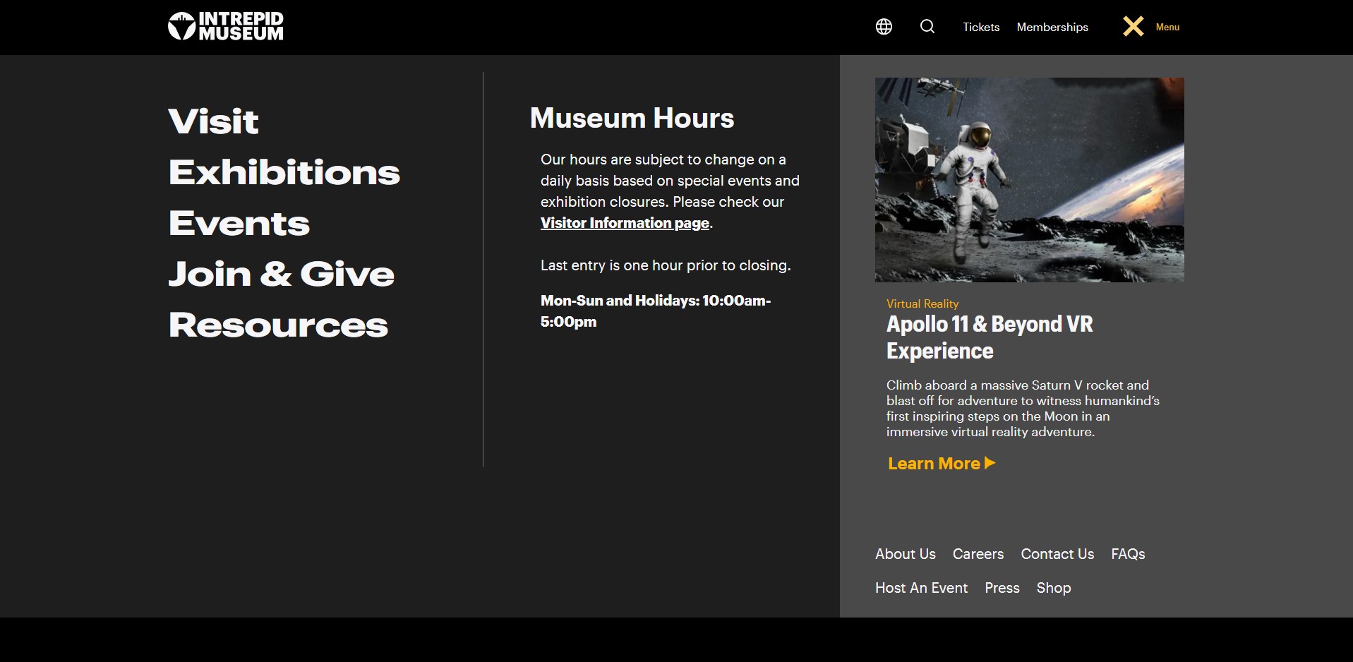Select Resources in the main menu
The image size is (1353, 662).
(x=278, y=325)
